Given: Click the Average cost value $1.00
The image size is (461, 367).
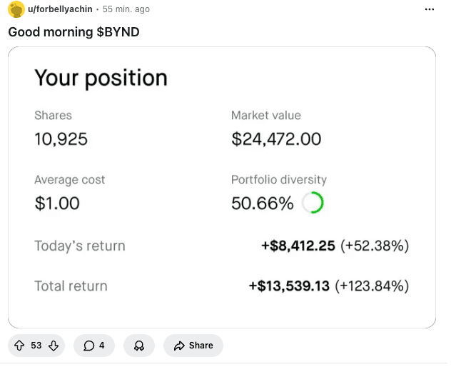Looking at the screenshot, I should [57, 203].
